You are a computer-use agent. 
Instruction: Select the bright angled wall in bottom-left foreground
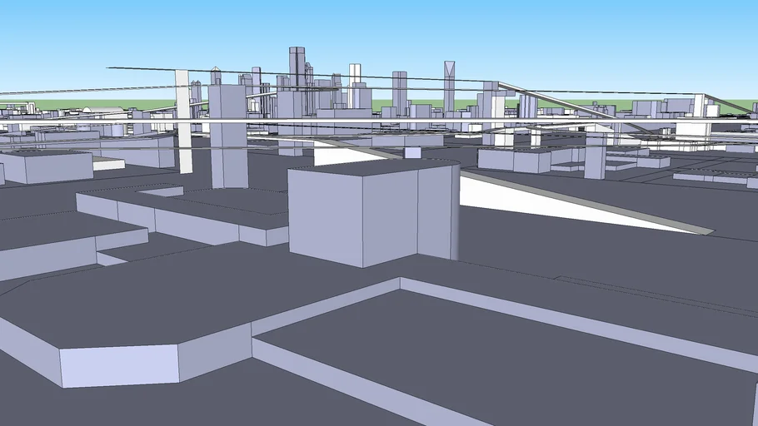119,366
